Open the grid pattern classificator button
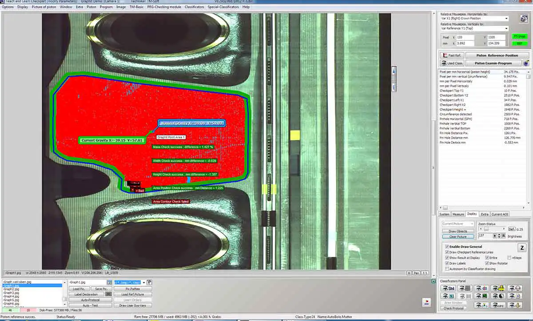Screen dimensions: 533x321 (465, 288)
